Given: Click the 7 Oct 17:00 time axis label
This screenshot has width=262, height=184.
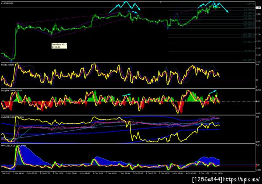Looking at the screenshot, I should [138, 174].
